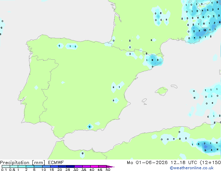Click the Precipitation [mm] ECMWF title label
Viewport: 221px width, 171px height.
(32, 163)
